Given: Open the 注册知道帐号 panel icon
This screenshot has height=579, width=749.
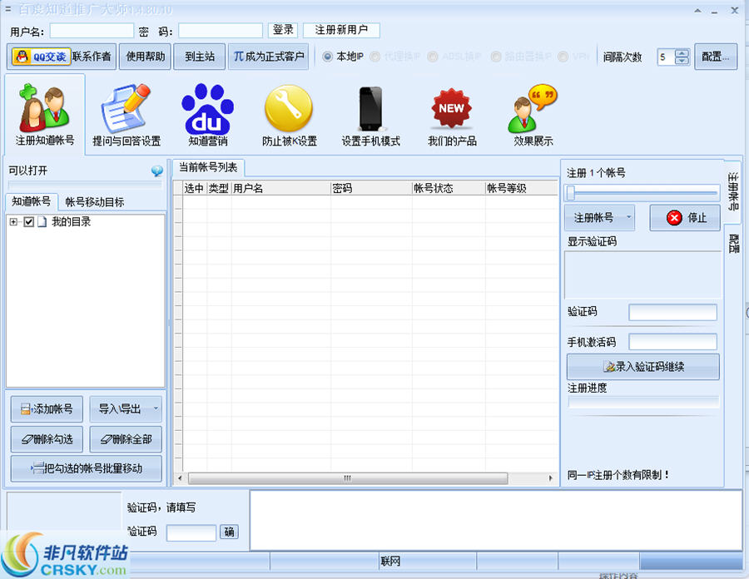Looking at the screenshot, I should (x=45, y=115).
